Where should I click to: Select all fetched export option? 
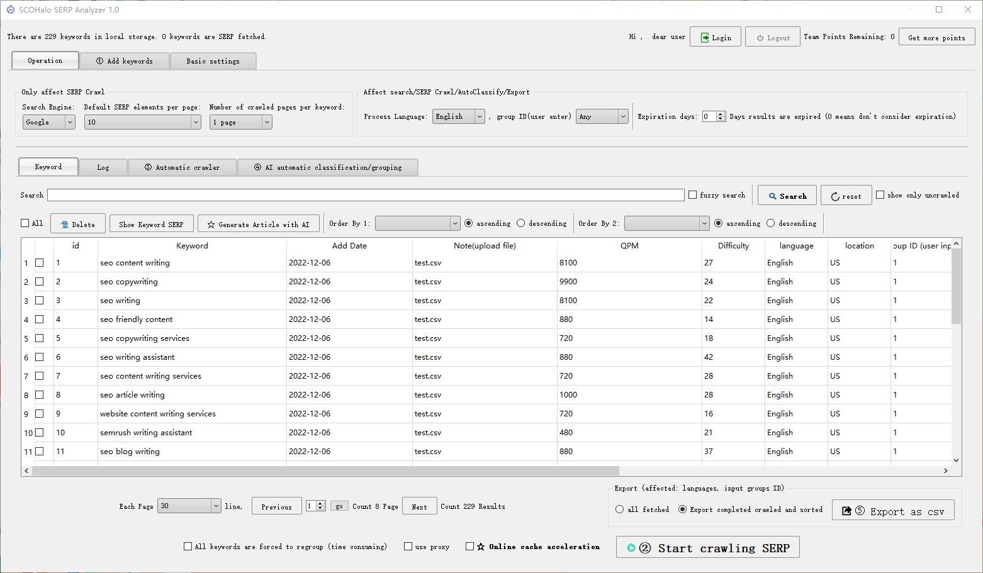pos(620,509)
